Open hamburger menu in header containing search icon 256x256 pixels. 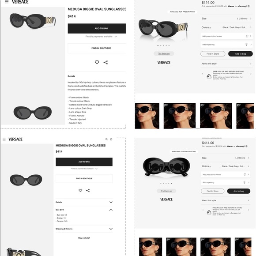(x=4, y=139)
